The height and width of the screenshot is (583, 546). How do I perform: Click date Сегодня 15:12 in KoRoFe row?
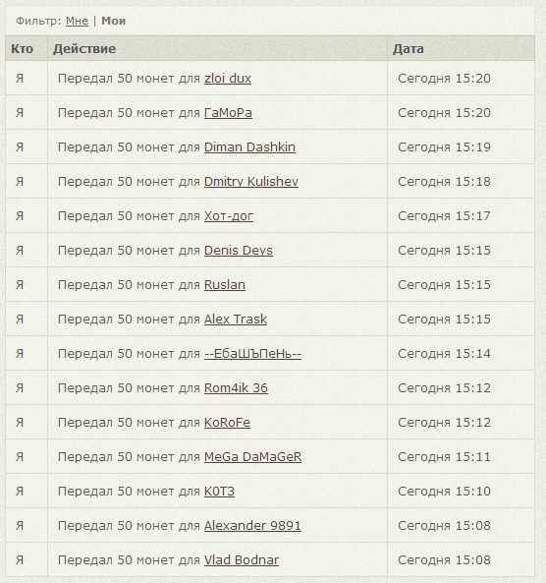click(x=444, y=423)
